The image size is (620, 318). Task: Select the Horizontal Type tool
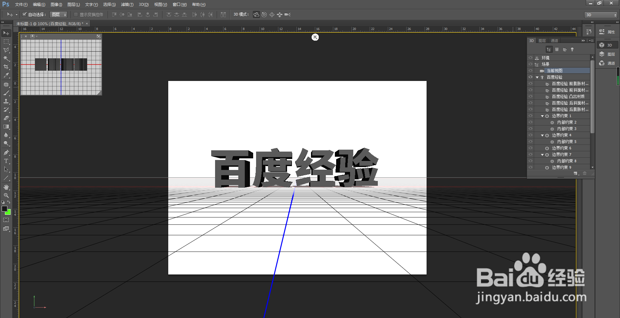6,161
